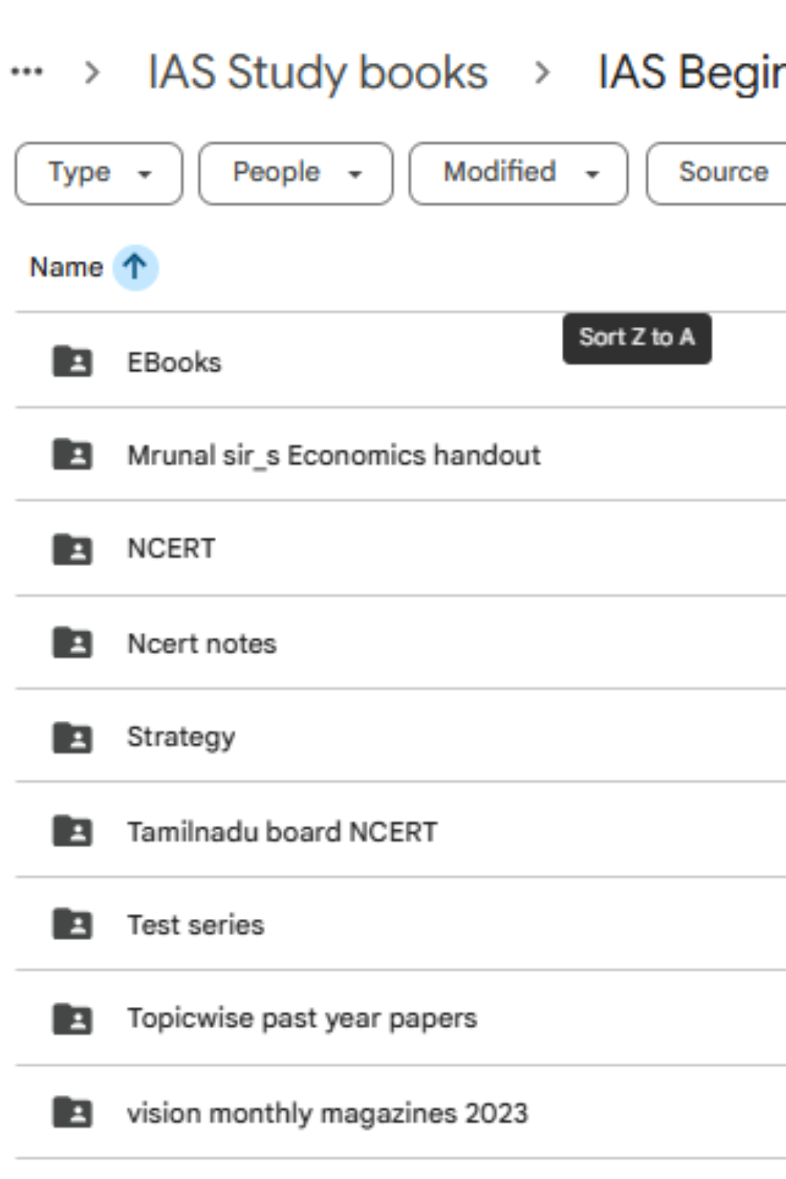Click the vision monthly magazines 2023 folder icon

pyautogui.click(x=72, y=1113)
